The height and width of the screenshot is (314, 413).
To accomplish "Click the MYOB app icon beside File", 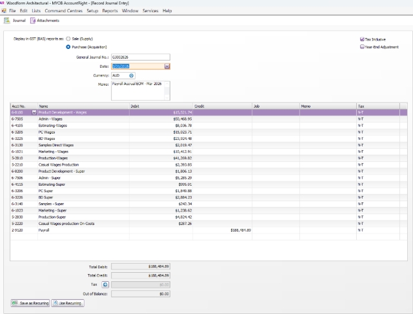I will pos(4,11).
